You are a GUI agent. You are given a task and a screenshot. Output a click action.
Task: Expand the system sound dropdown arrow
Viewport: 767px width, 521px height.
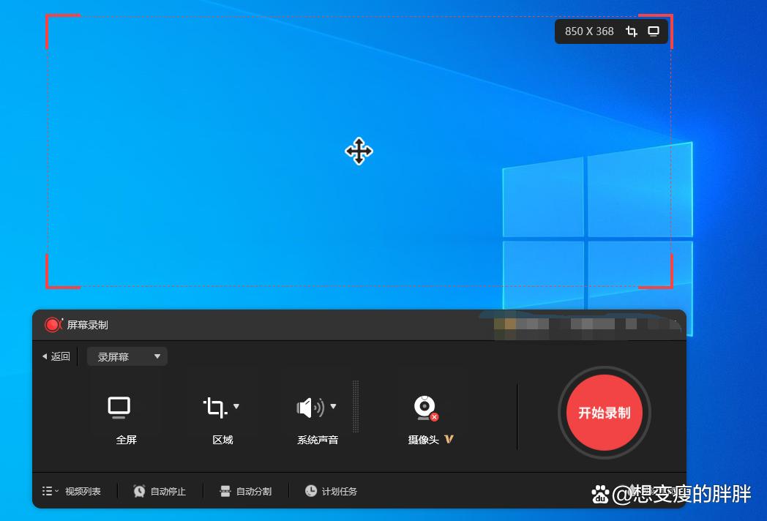[333, 406]
